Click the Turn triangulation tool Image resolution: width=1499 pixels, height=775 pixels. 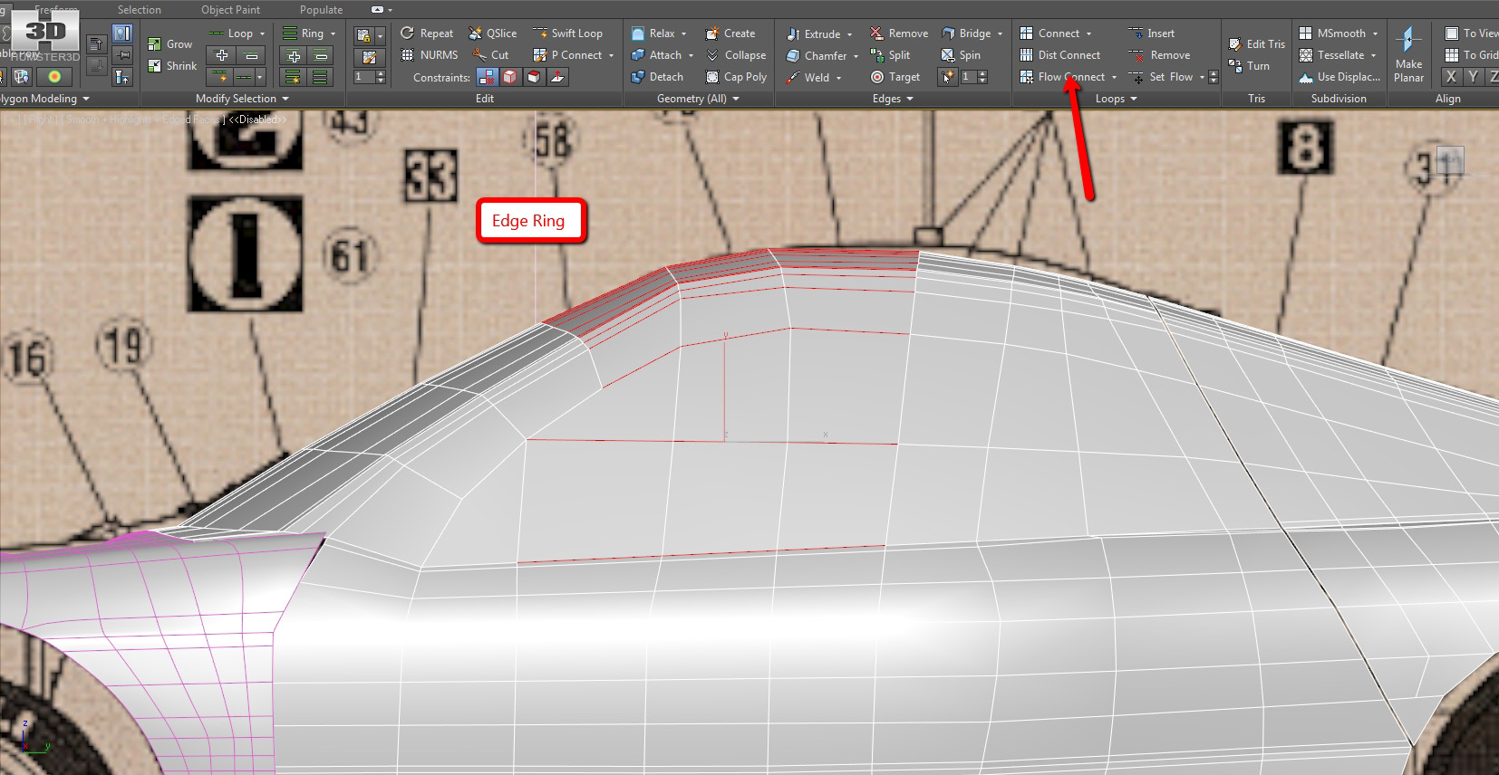point(1249,66)
